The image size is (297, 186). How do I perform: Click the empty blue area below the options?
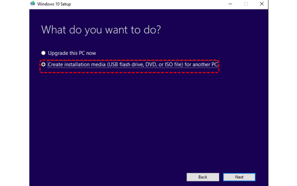pyautogui.click(x=148, y=119)
